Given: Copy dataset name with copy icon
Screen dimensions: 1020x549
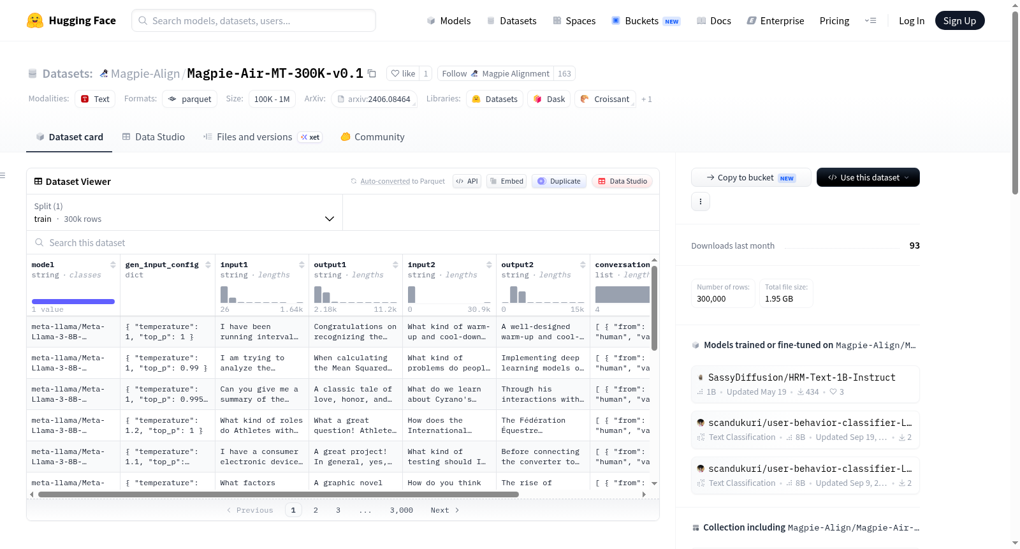Looking at the screenshot, I should point(372,73).
